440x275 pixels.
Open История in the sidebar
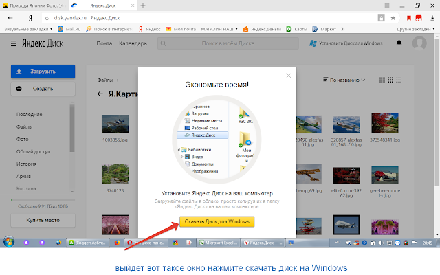pyautogui.click(x=26, y=164)
